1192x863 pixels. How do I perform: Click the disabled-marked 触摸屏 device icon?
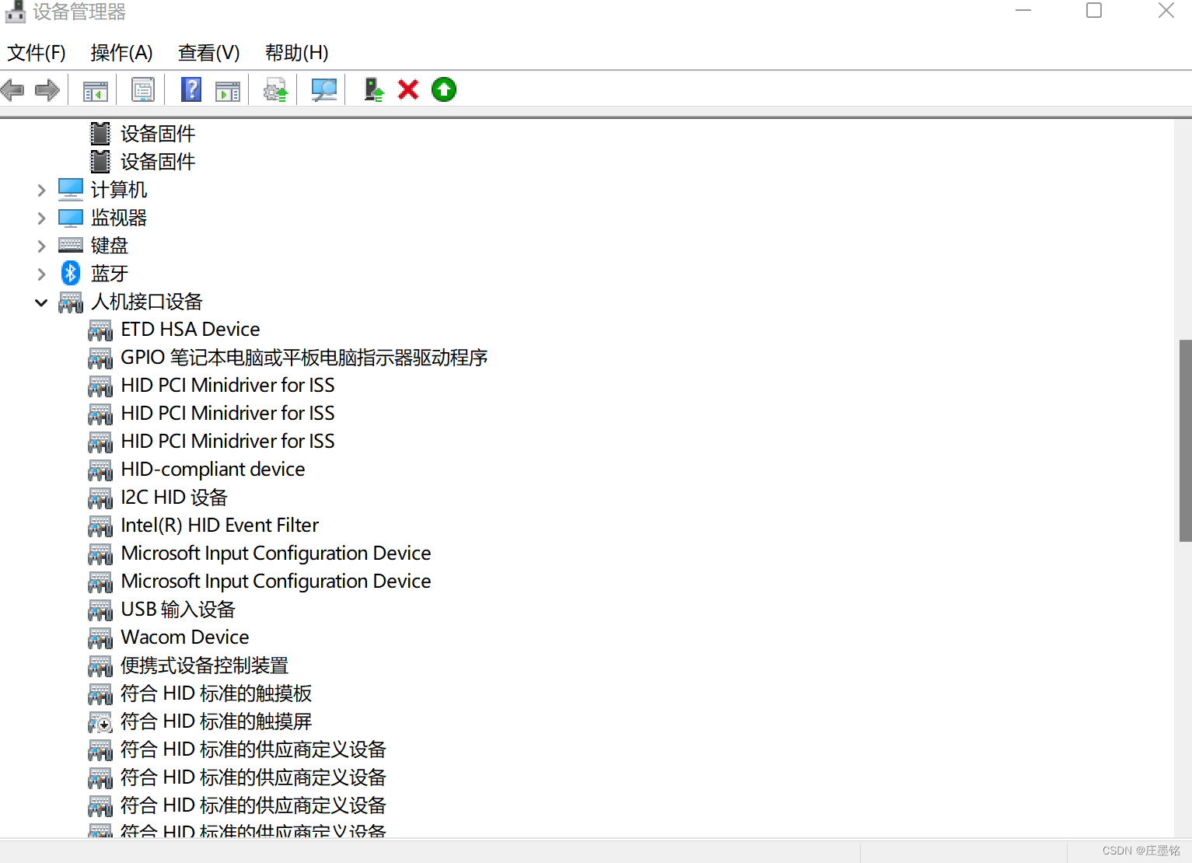(100, 722)
